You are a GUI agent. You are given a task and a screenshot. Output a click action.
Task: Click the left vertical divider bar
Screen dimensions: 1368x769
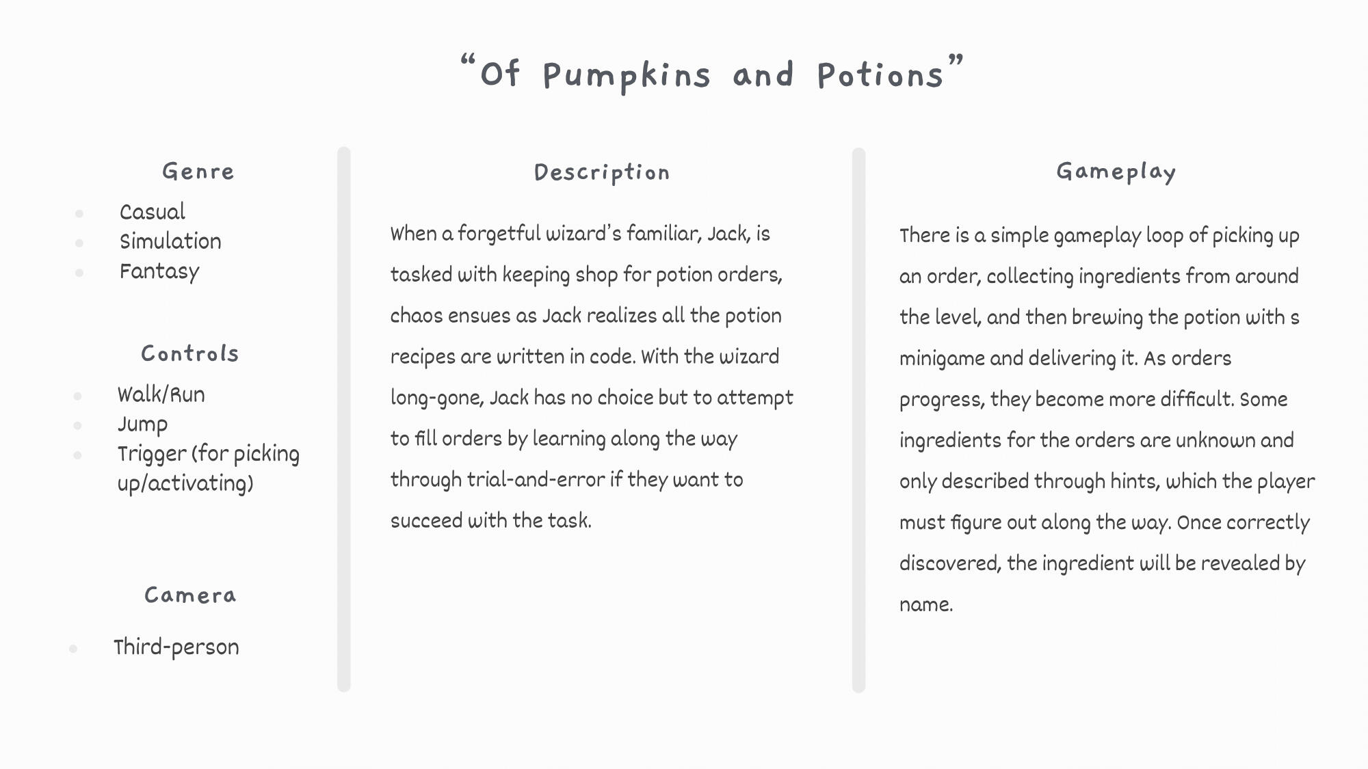click(344, 418)
